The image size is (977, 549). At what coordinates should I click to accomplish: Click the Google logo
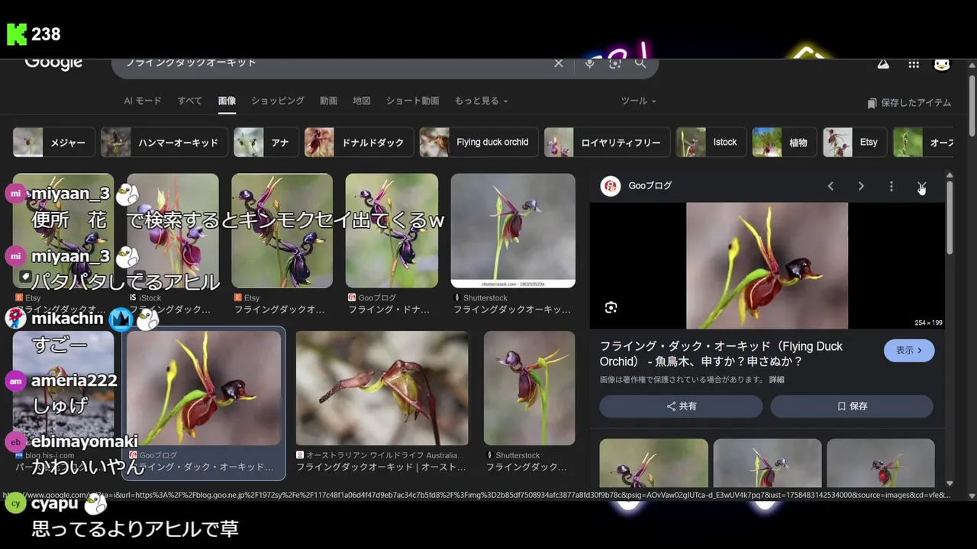point(53,63)
